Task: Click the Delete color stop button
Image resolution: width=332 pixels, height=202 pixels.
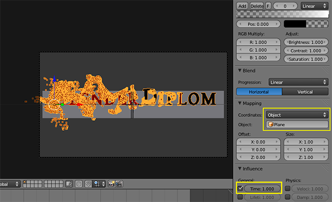Action: coord(257,6)
